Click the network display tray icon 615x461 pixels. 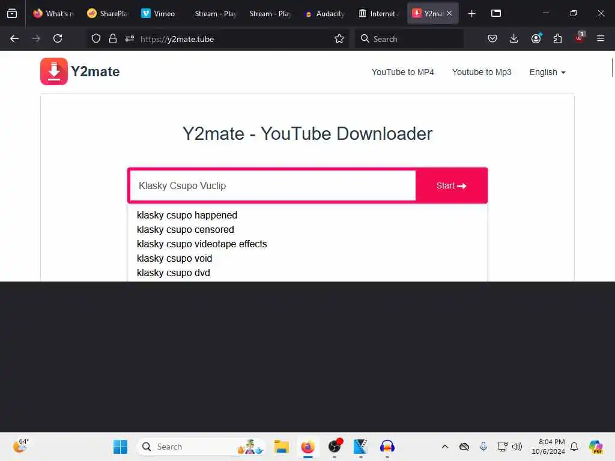(x=502, y=447)
